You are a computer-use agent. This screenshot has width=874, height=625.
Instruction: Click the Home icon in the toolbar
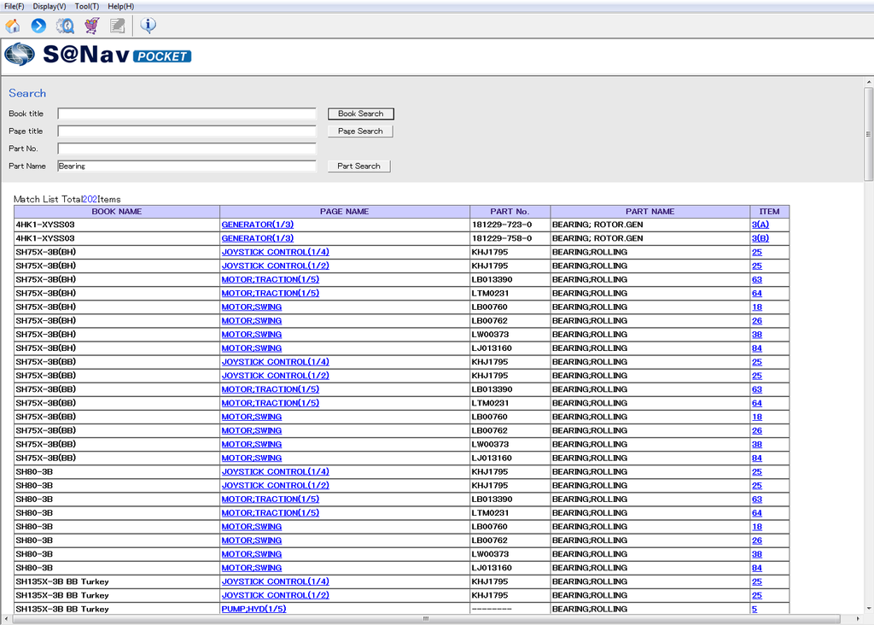[13, 26]
